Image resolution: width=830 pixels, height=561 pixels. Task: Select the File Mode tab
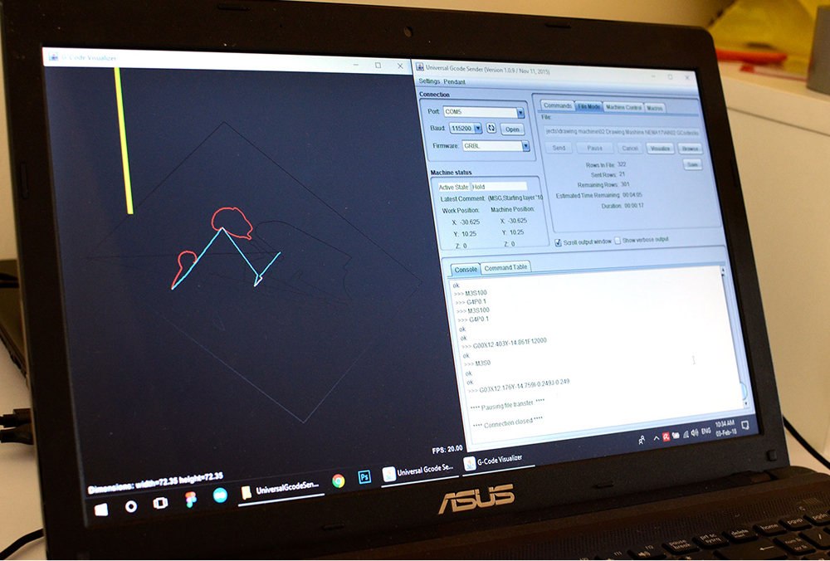588,106
